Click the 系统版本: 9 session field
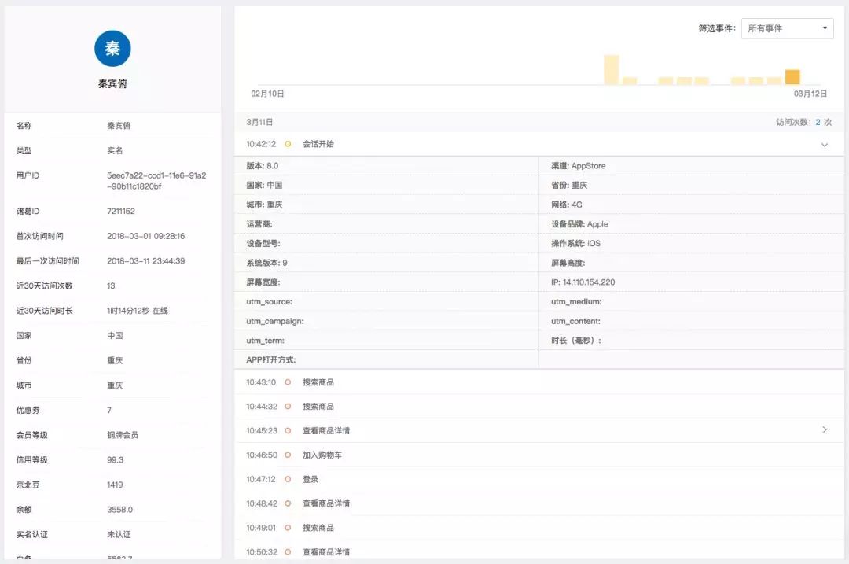 click(x=387, y=264)
